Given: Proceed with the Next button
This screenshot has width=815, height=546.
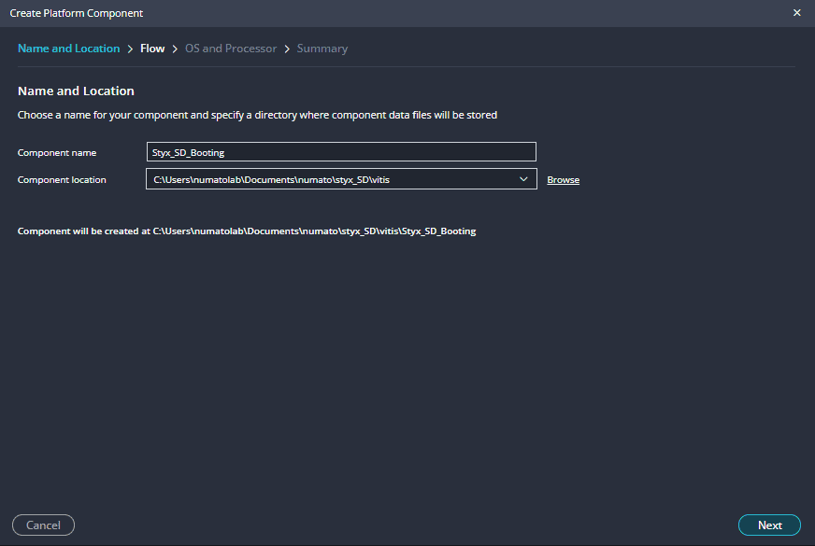Looking at the screenshot, I should pyautogui.click(x=769, y=525).
